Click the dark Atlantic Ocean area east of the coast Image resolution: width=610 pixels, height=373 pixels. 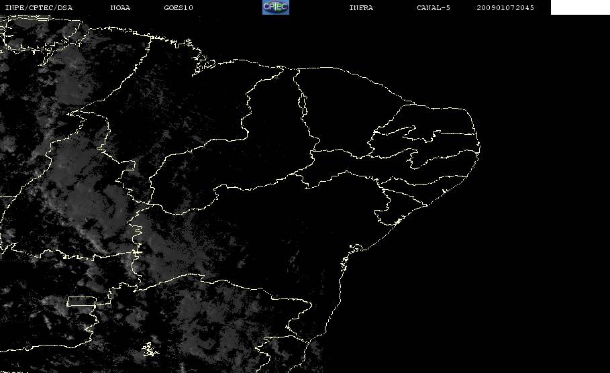tap(506, 253)
